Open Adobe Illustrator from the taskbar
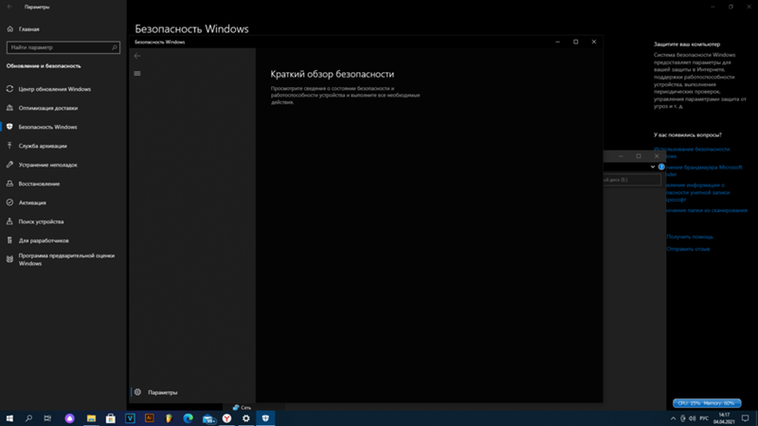 click(x=150, y=418)
